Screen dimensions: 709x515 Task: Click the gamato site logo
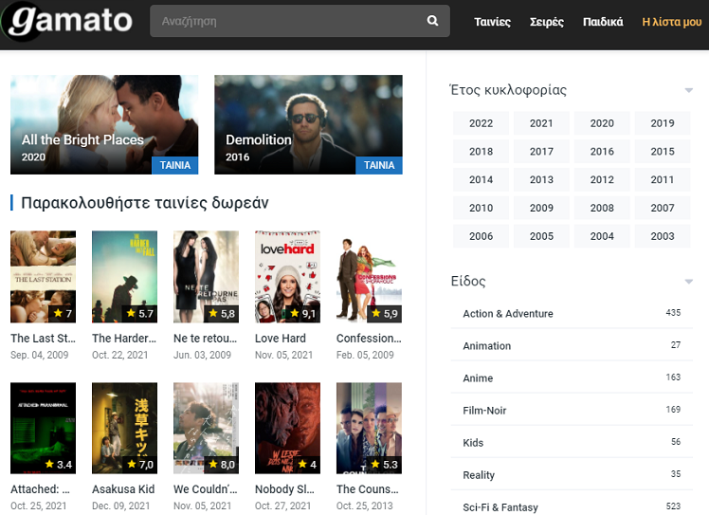(x=68, y=21)
